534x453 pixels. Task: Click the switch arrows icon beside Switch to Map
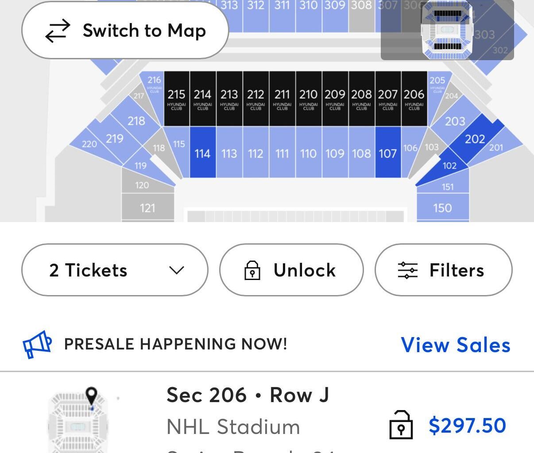coord(58,31)
